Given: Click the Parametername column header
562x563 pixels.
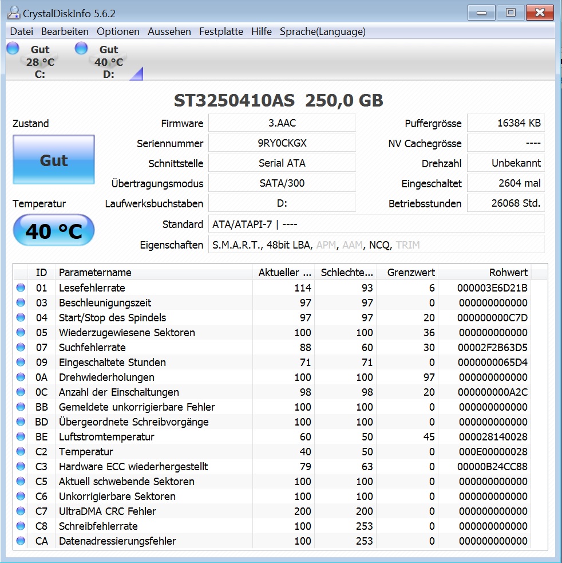Looking at the screenshot, I should (153, 273).
